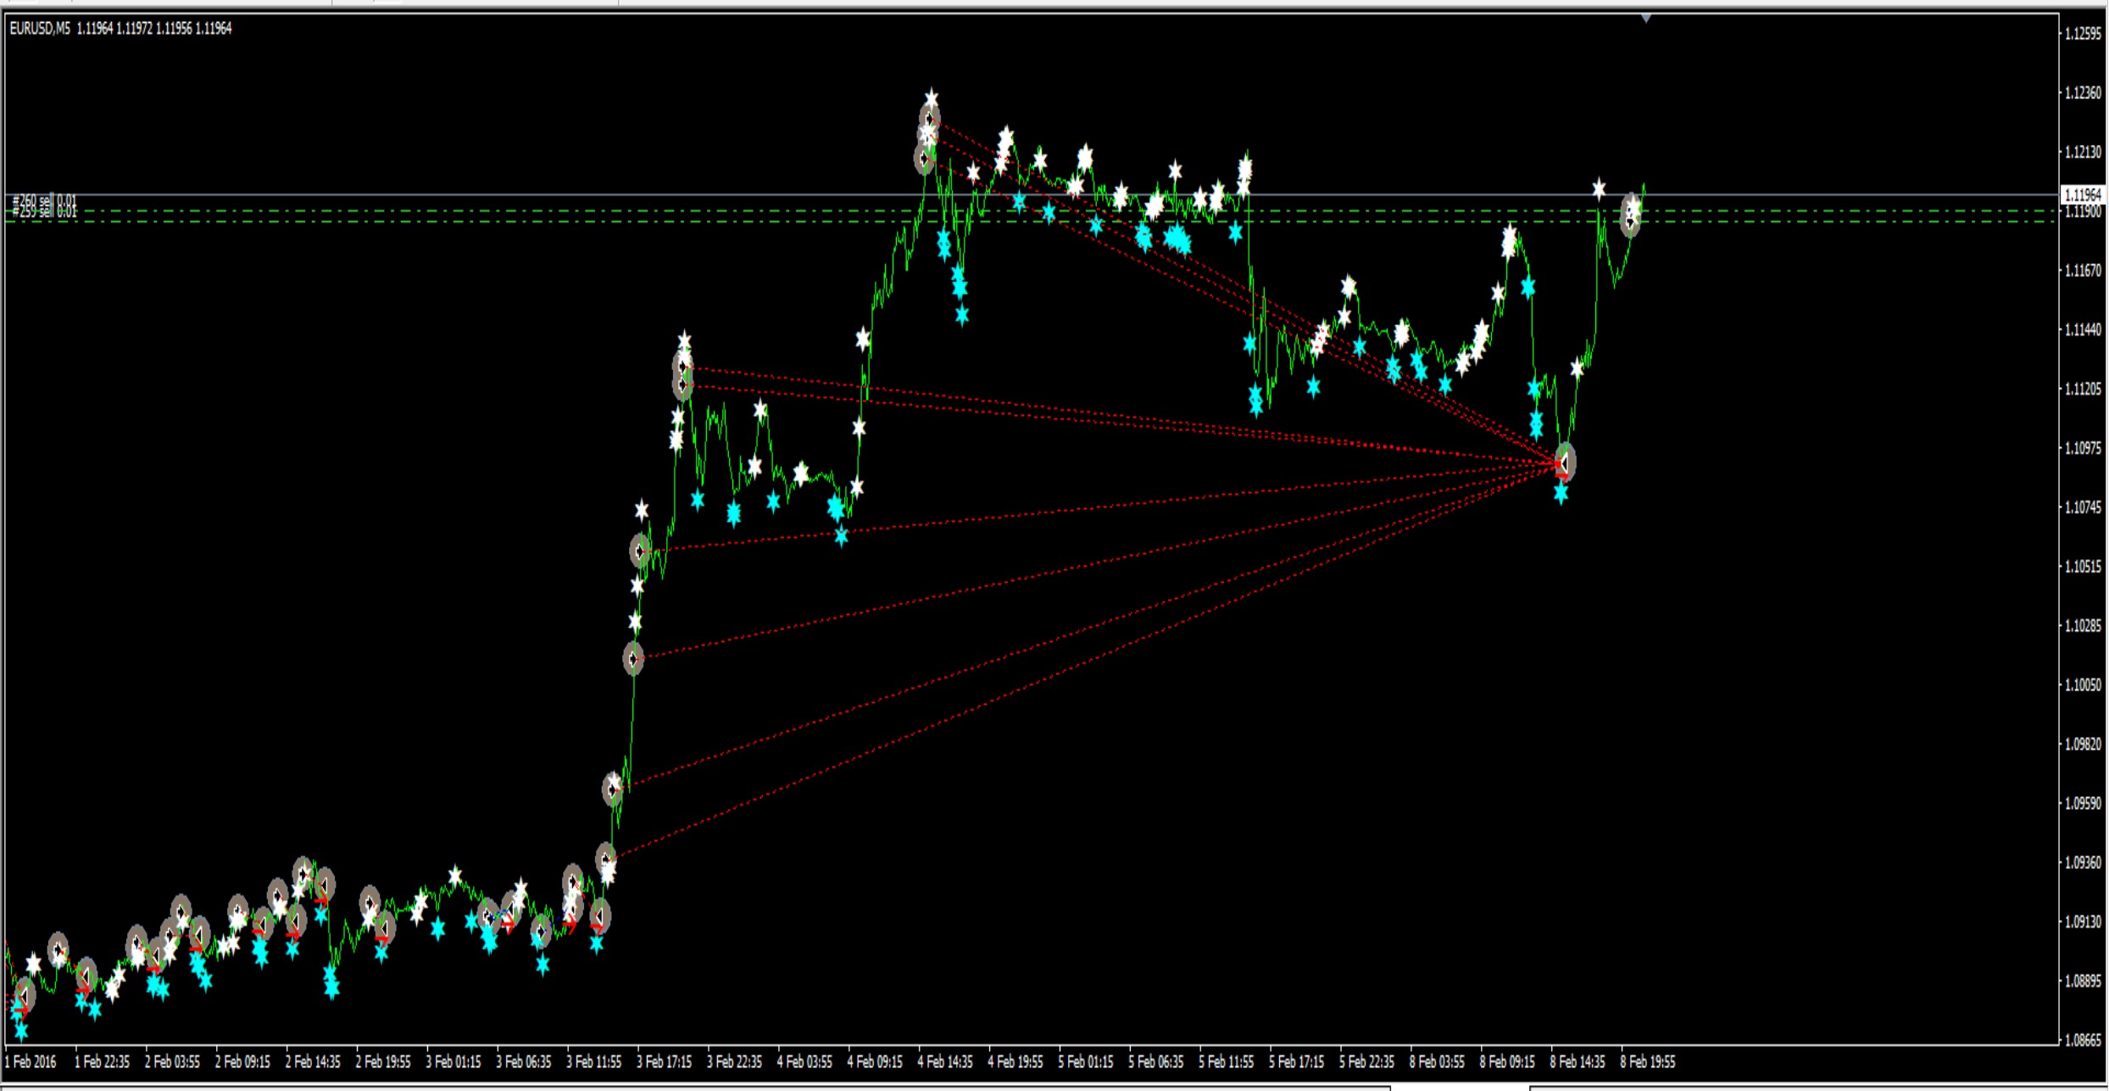Click price axis label 1.09360
Image resolution: width=2109 pixels, height=1091 pixels.
[x=2083, y=863]
